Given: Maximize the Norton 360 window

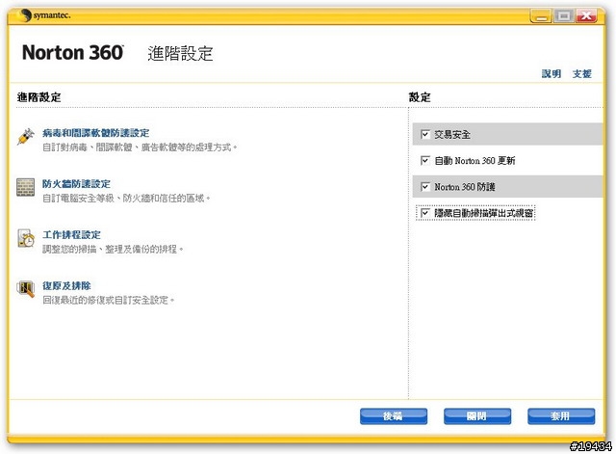Looking at the screenshot, I should pyautogui.click(x=564, y=16).
